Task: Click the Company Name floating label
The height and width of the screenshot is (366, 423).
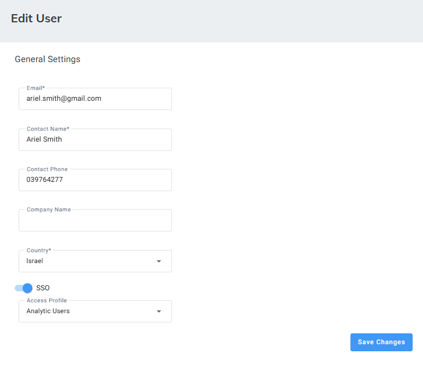Action: (49, 210)
